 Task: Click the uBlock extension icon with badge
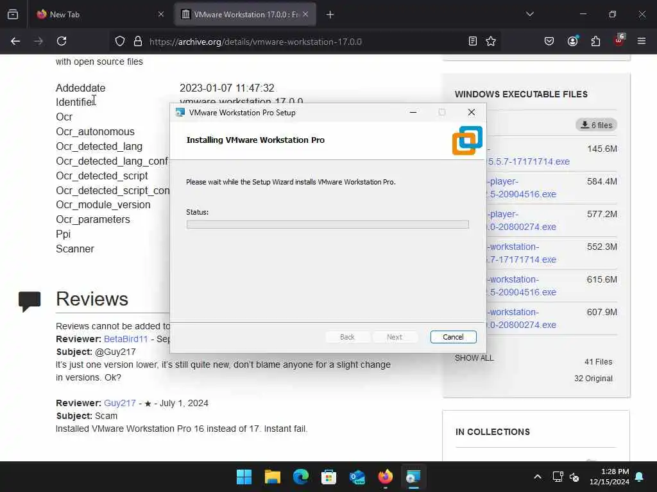(x=619, y=40)
